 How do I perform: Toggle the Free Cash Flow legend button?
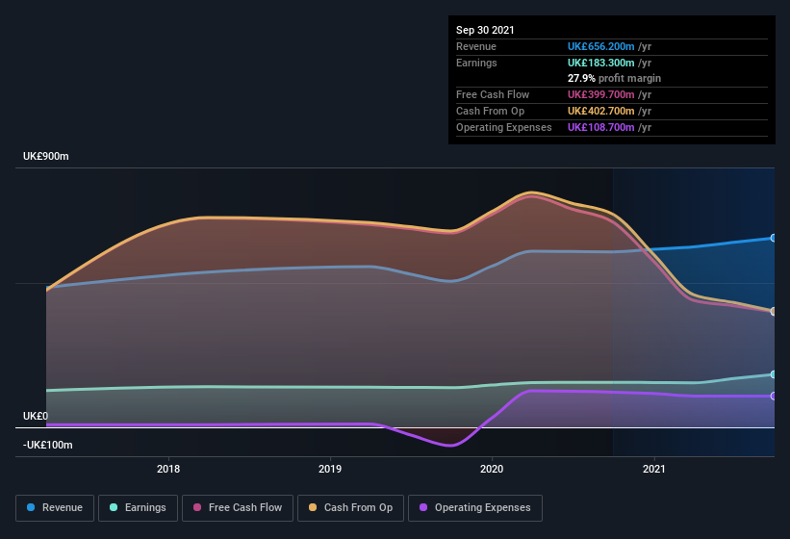coord(238,508)
